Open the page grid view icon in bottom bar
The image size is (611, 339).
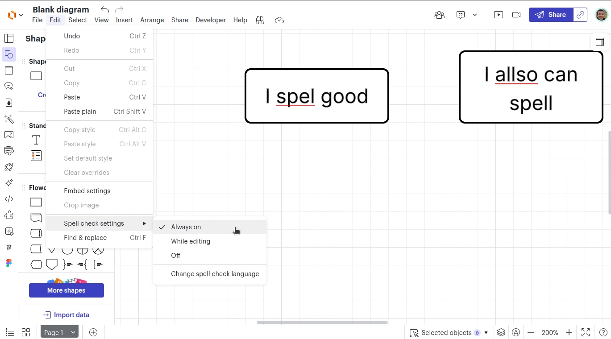click(x=26, y=332)
